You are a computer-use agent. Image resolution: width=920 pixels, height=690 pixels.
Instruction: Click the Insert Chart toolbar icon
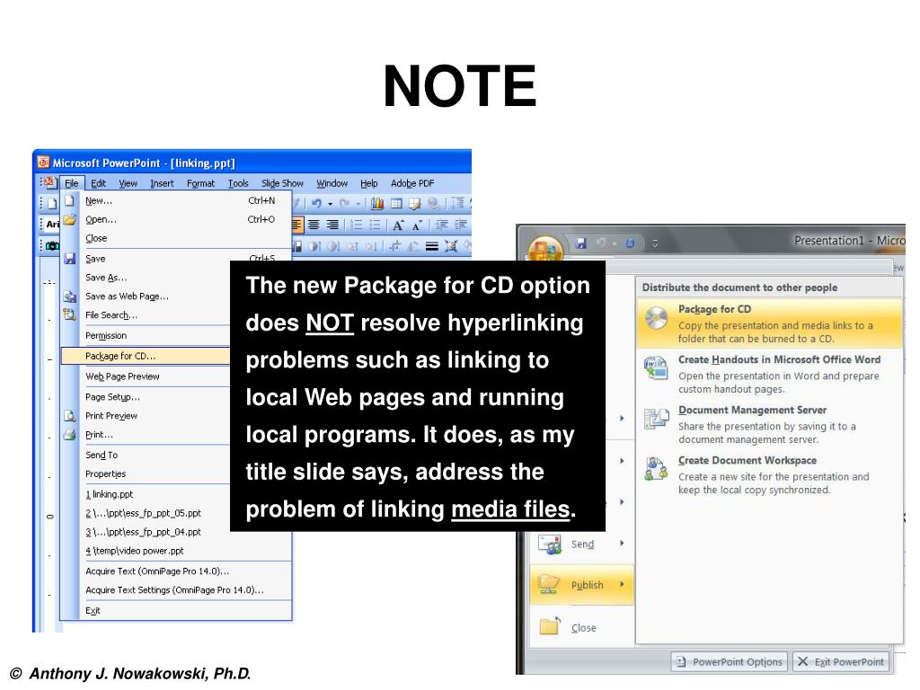377,203
